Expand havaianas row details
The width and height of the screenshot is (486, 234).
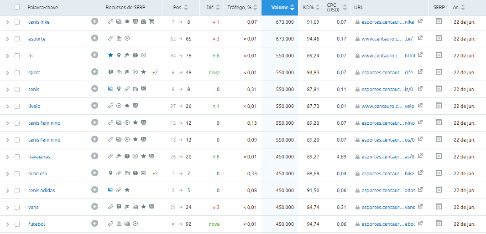click(x=8, y=157)
